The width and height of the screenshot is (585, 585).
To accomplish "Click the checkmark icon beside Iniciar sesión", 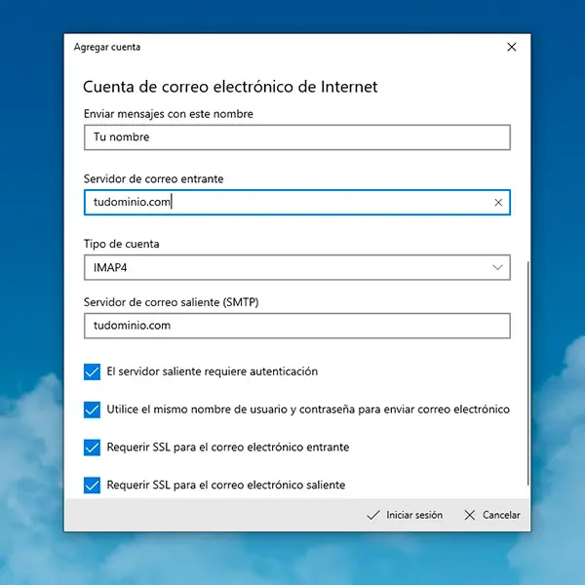I will tap(372, 515).
